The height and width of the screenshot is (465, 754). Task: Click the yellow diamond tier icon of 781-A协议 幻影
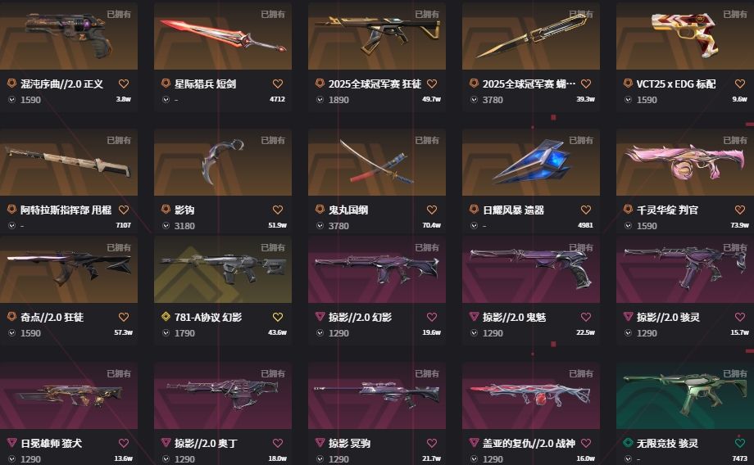(166, 317)
